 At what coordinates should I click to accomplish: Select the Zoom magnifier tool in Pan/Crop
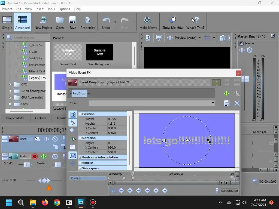[72, 131]
